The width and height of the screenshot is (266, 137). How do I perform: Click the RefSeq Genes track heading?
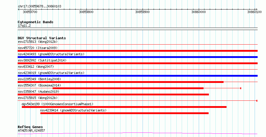point(30,127)
